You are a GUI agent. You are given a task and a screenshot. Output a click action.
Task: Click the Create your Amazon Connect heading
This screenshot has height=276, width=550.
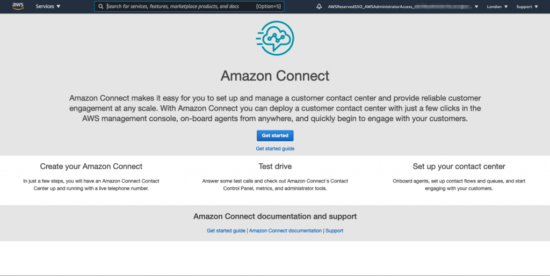coord(91,166)
